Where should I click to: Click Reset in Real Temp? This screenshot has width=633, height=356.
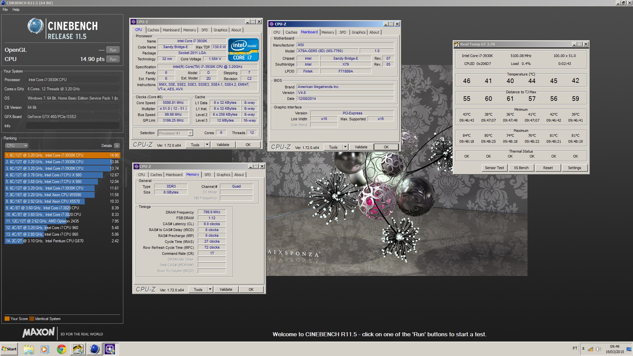point(548,168)
